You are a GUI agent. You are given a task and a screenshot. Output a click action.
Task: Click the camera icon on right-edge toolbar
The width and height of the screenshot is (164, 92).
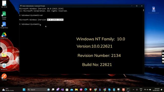[163, 53]
